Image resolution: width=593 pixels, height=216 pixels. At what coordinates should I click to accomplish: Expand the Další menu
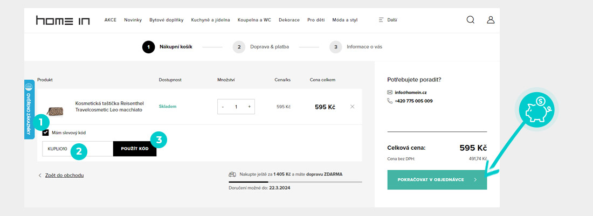click(x=388, y=20)
